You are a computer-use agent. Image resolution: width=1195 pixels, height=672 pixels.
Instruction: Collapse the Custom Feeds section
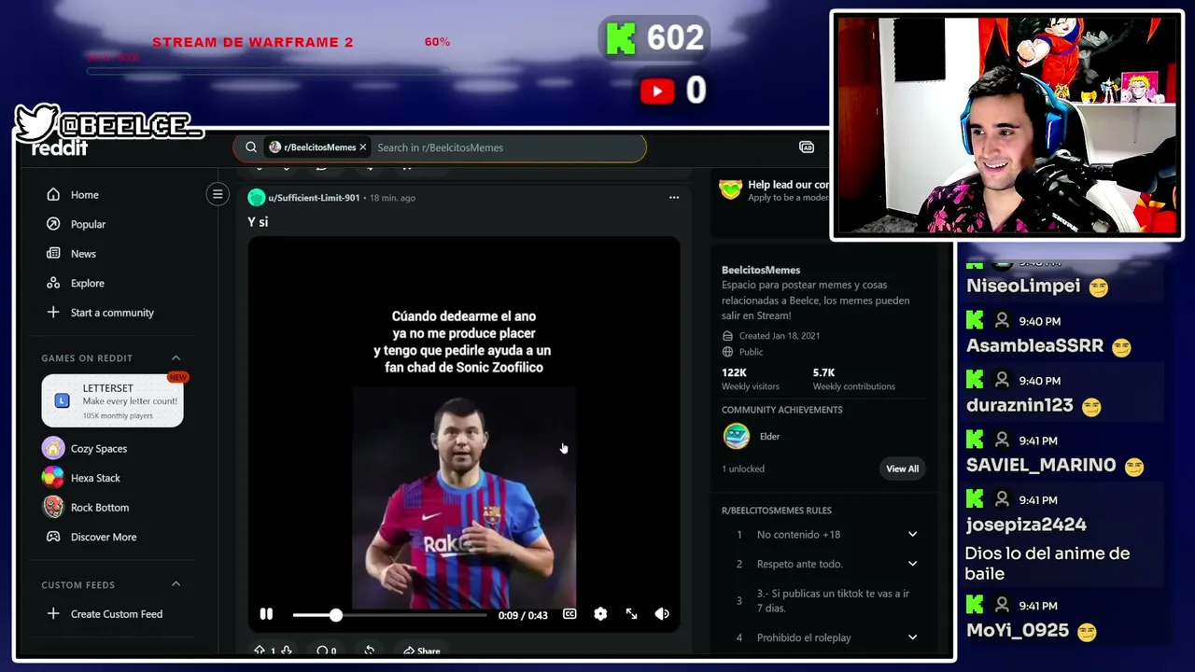pos(176,585)
